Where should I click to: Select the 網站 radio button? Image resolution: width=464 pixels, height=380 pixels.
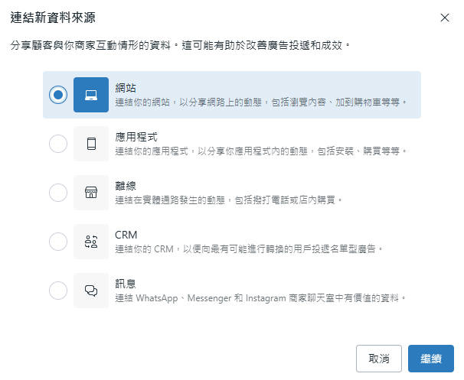57,95
